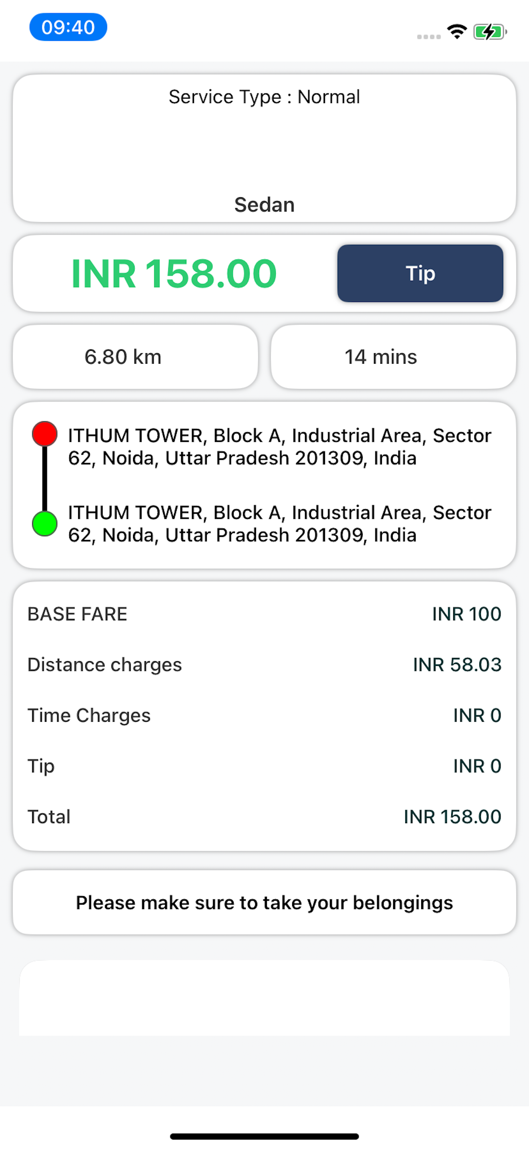Select the Service Type Normal label
Image resolution: width=529 pixels, height=1150 pixels.
[264, 97]
